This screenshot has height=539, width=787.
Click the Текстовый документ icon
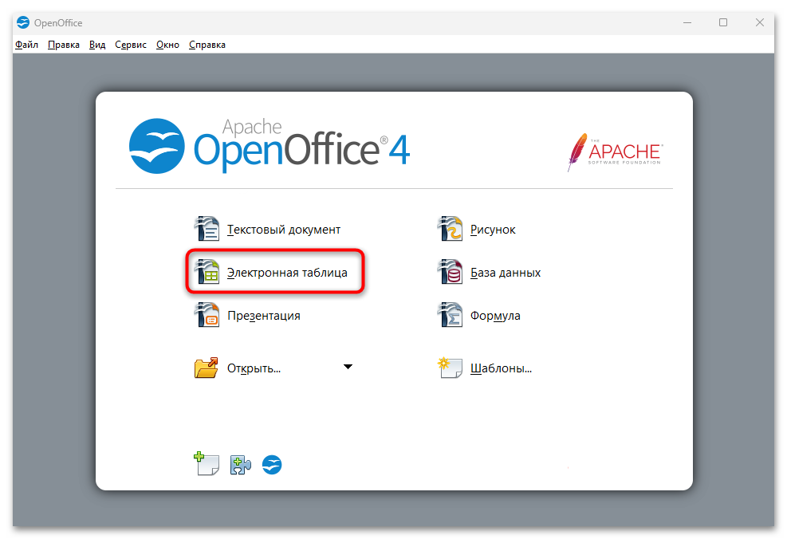tap(207, 229)
